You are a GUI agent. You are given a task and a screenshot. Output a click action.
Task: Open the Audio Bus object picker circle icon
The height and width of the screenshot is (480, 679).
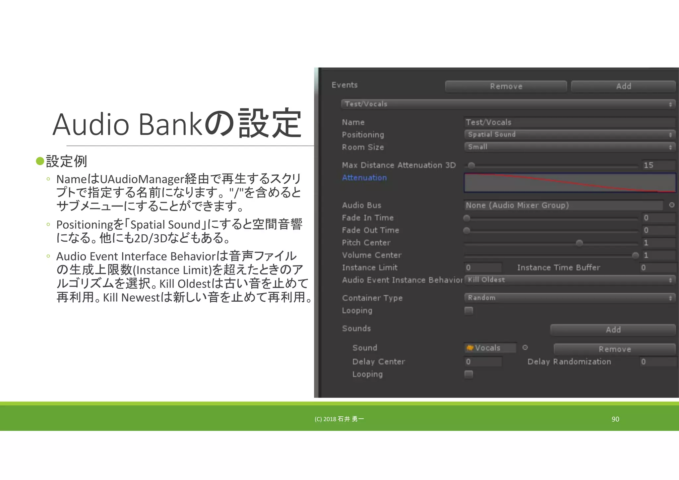point(672,205)
